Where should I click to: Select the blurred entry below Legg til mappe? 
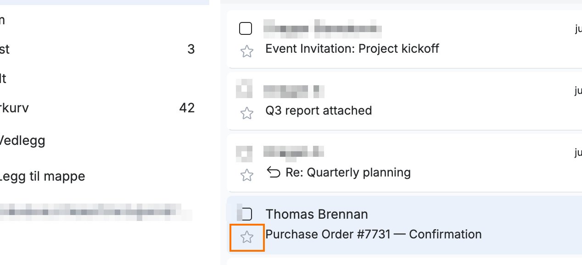coord(95,212)
